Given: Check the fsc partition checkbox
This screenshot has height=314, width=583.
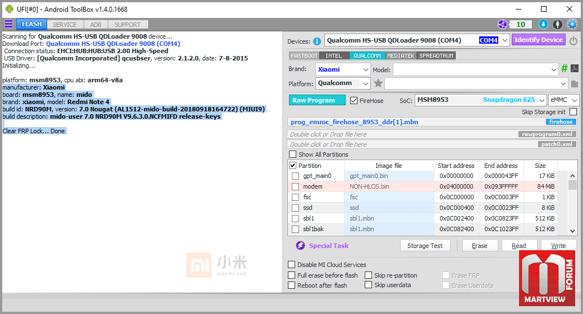Looking at the screenshot, I should pos(296,197).
